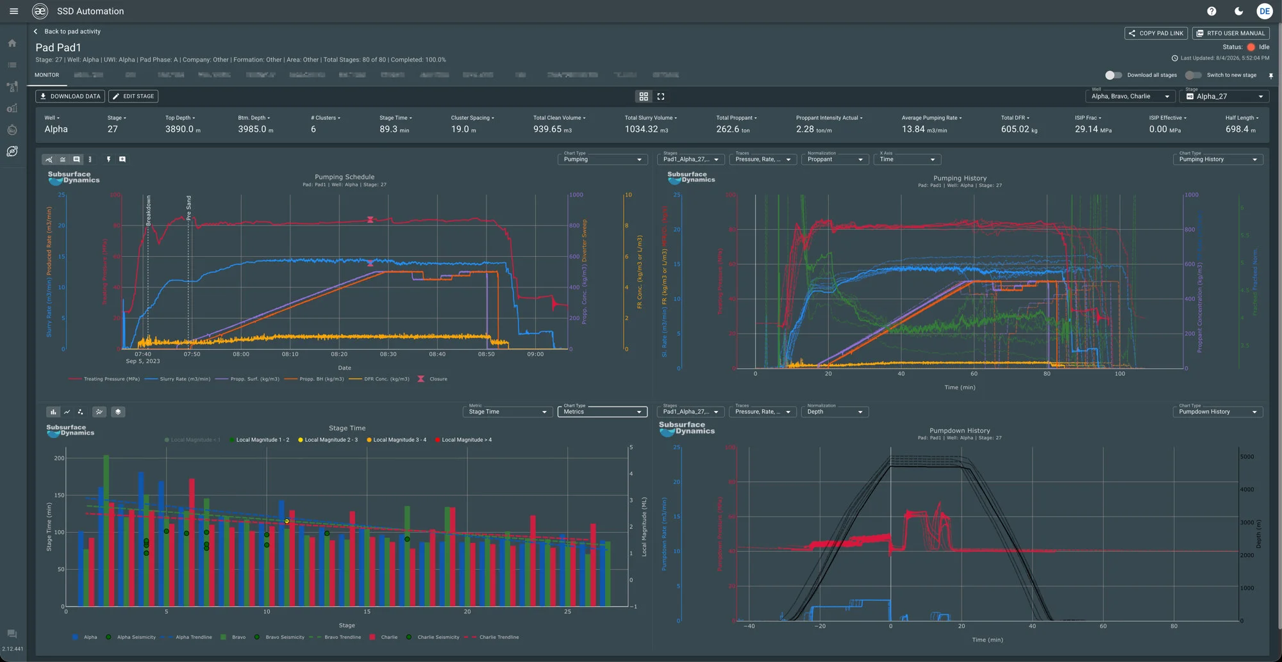Add a comment on pumping chart
1282x662 pixels.
[122, 159]
